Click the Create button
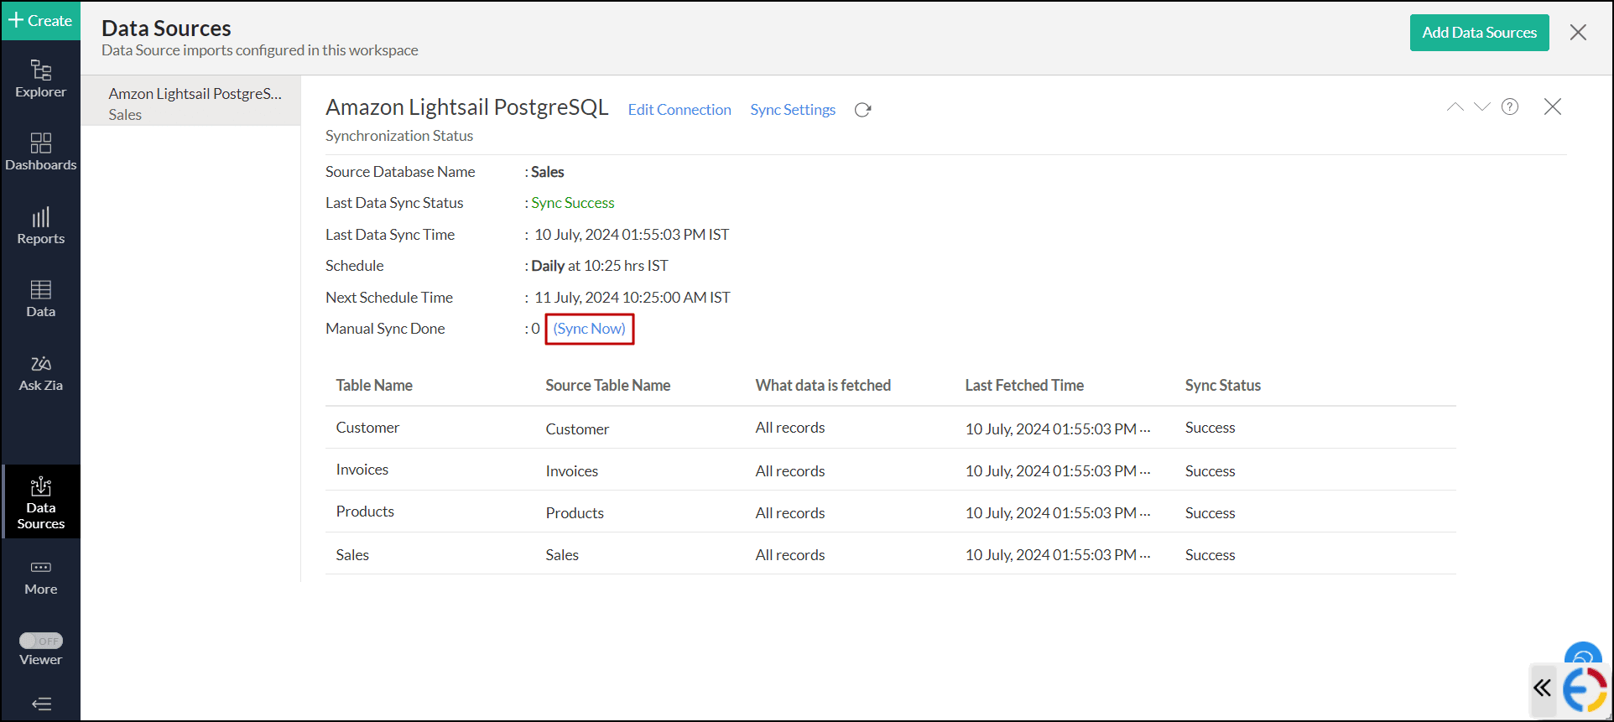The height and width of the screenshot is (722, 1614). click(40, 20)
